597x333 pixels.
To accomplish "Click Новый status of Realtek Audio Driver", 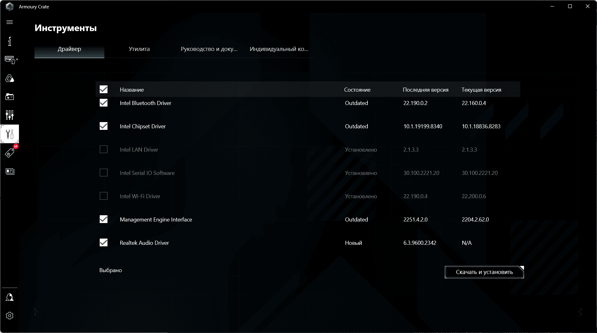I will click(x=353, y=243).
